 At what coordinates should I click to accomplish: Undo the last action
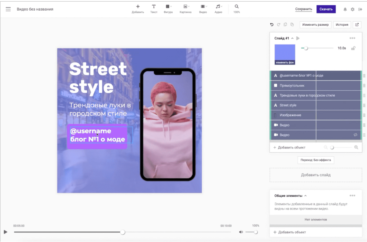(272, 24)
